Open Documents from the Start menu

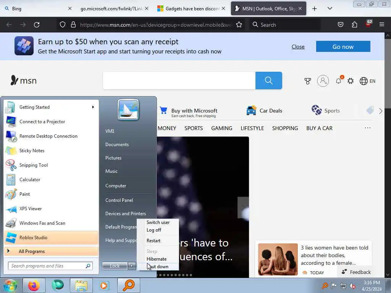117,145
